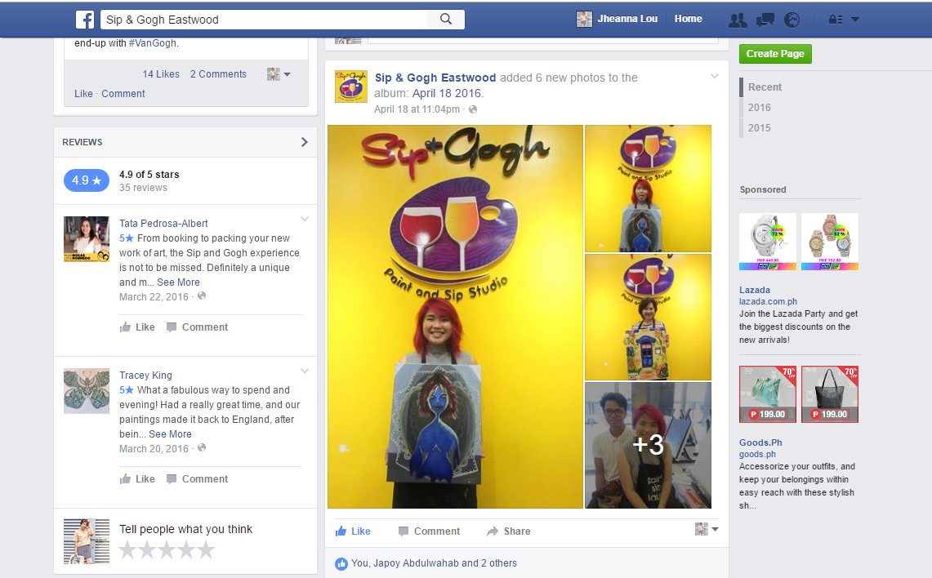Like Tracey King's review

[x=137, y=479]
